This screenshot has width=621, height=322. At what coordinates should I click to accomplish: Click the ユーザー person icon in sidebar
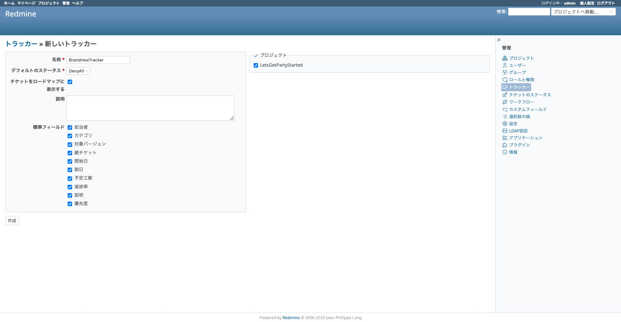pos(505,65)
